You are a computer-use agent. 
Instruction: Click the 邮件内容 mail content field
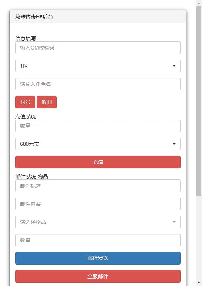pos(98,204)
